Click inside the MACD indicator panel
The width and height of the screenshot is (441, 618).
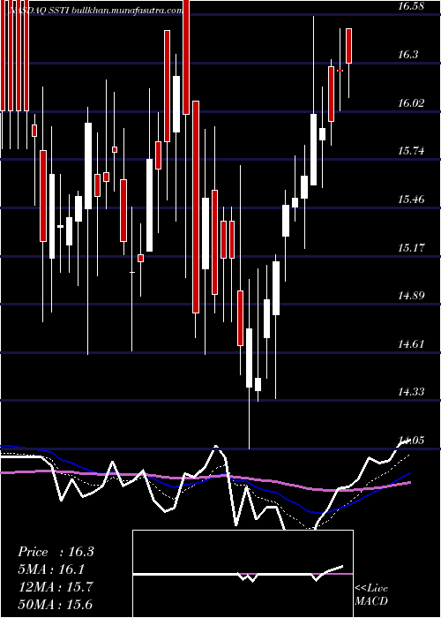tap(243, 574)
